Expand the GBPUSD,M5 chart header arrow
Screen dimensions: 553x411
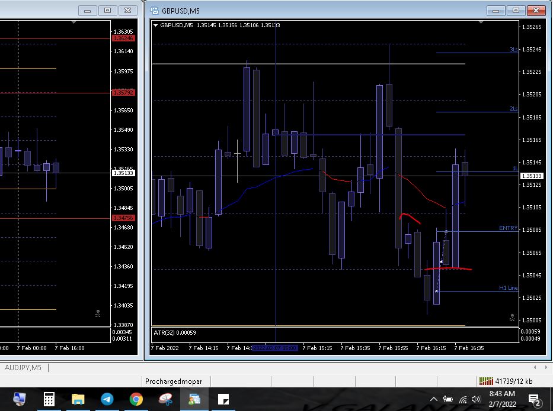[155, 25]
